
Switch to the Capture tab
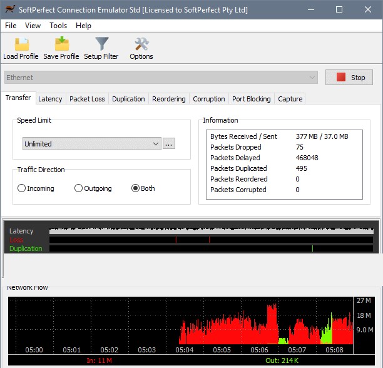coord(290,99)
